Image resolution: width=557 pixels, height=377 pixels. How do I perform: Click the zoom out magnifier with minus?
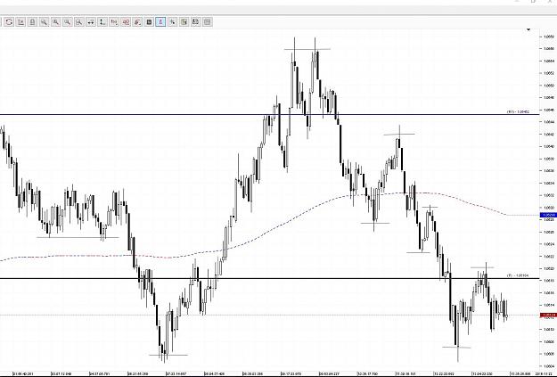68,22
